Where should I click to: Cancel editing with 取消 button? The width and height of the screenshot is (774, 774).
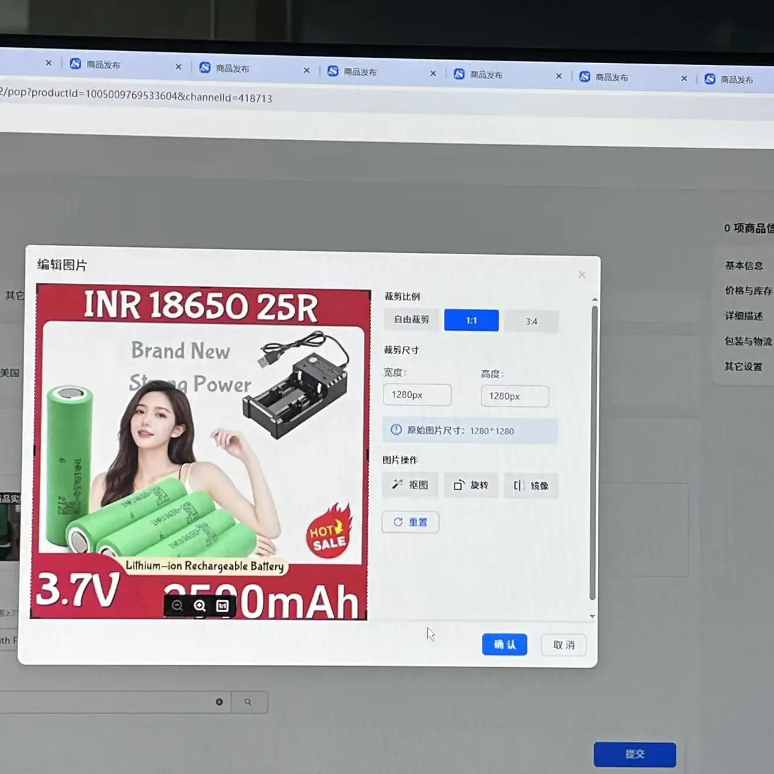(x=564, y=645)
